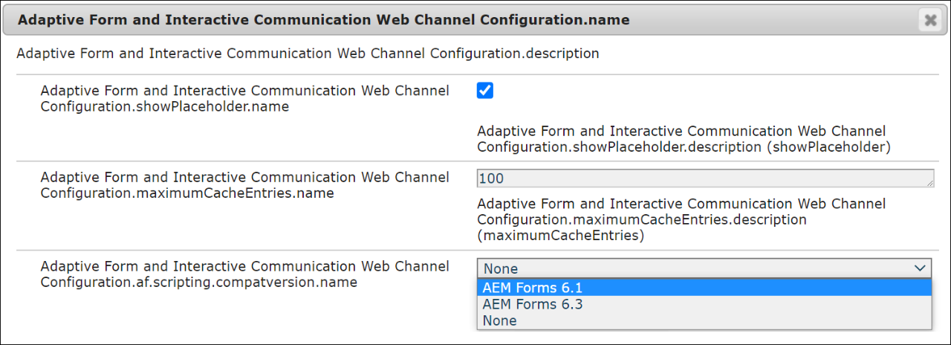Image resolution: width=951 pixels, height=345 pixels.
Task: Click the showPlaceholder.name label text
Action: coord(245,99)
